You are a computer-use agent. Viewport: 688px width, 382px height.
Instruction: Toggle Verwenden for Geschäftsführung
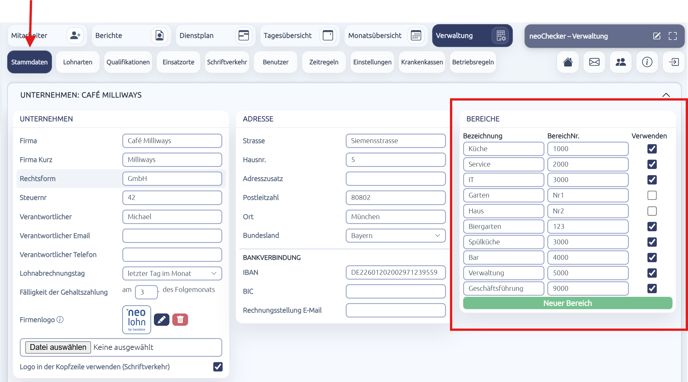click(x=652, y=289)
